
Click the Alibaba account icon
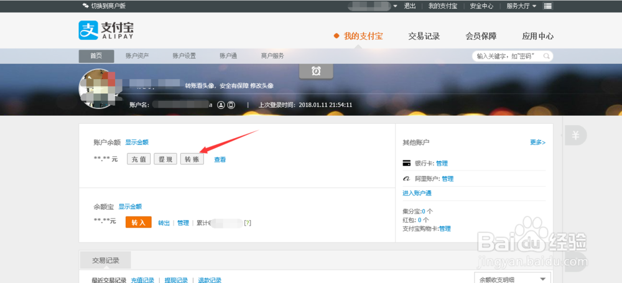click(x=406, y=179)
